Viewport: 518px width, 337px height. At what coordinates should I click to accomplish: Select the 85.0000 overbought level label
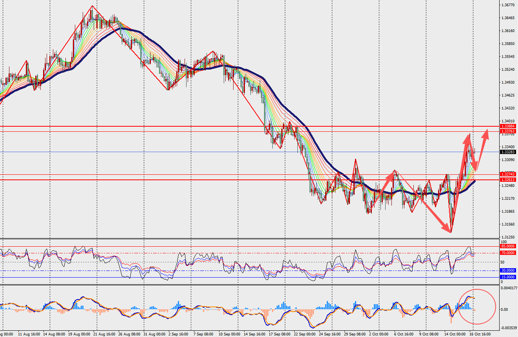[x=508, y=246]
